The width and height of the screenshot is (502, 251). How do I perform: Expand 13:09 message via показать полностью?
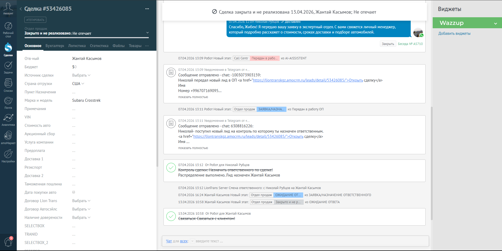click(x=193, y=97)
